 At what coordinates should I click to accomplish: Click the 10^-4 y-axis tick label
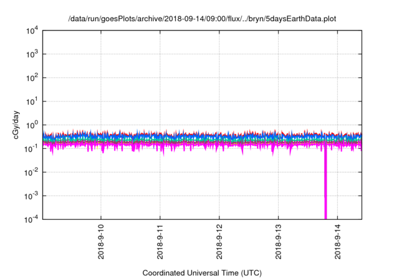click(32, 219)
